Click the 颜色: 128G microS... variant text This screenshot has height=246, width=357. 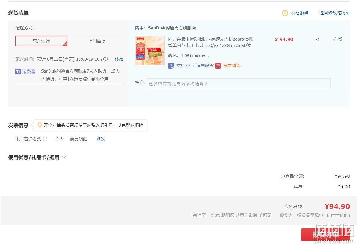click(188, 56)
